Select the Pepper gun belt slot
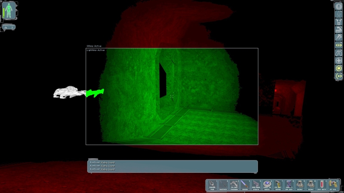The image size is (344, 193). tap(278, 185)
